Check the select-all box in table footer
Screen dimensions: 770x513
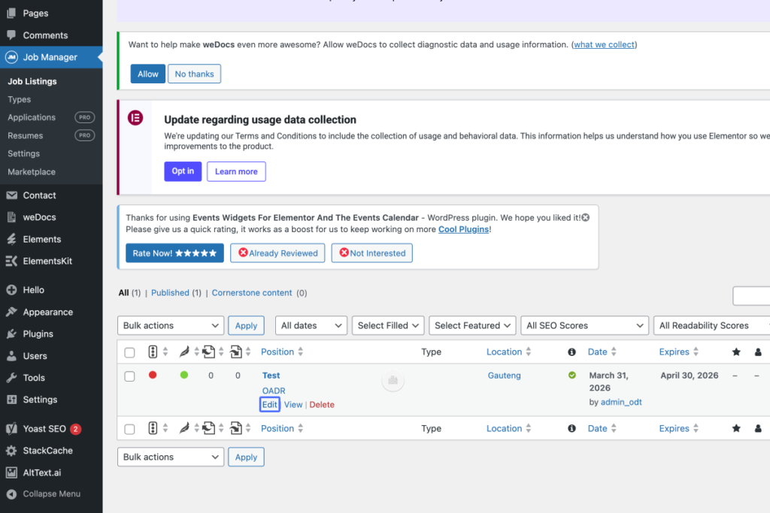(x=129, y=429)
